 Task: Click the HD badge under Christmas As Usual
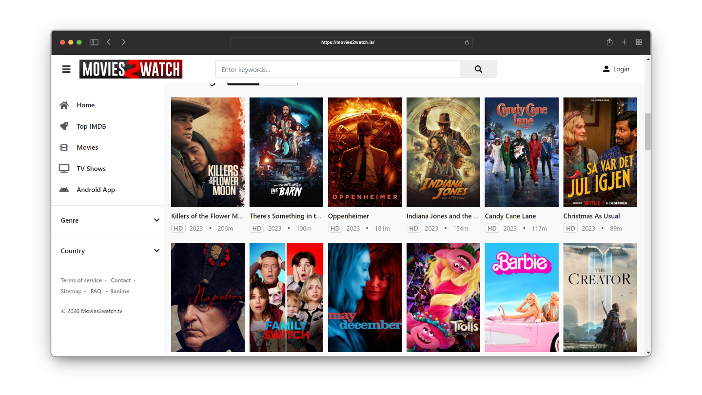pos(570,228)
